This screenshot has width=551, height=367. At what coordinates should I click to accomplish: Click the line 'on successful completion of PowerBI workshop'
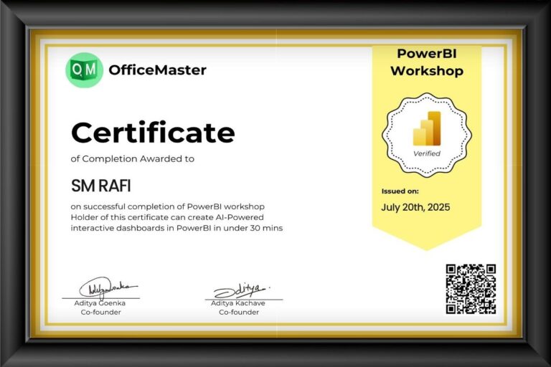coord(168,206)
